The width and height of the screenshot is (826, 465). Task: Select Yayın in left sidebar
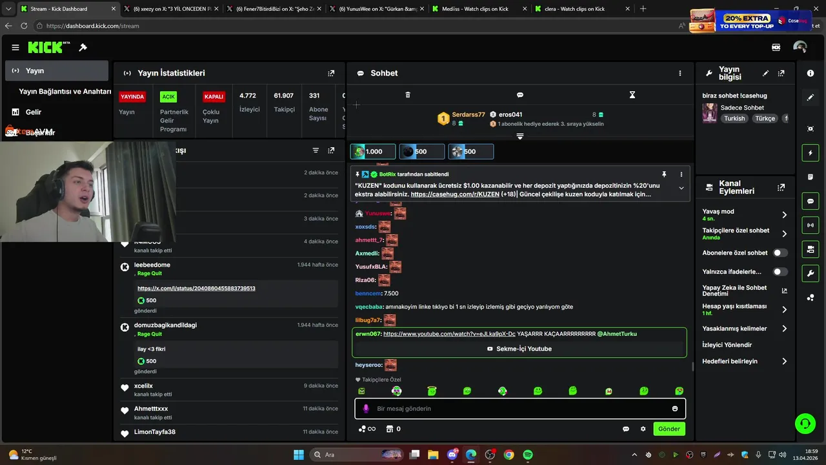coord(56,70)
